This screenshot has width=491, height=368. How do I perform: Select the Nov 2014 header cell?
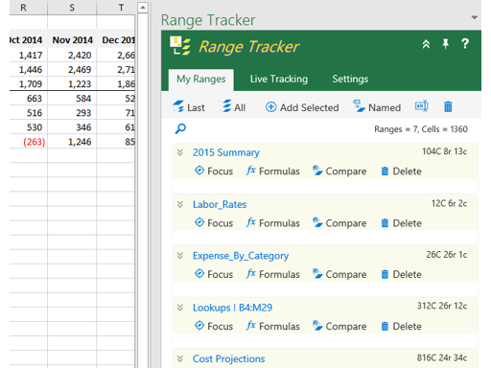[72, 40]
